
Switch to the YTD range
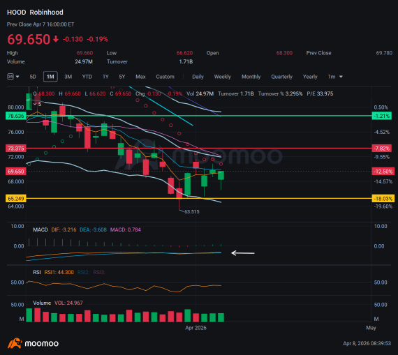pyautogui.click(x=87, y=77)
